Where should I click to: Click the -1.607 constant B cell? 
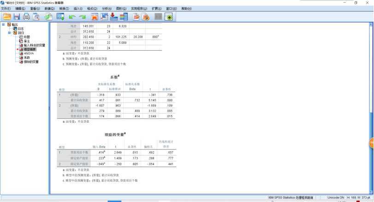coord(100,106)
